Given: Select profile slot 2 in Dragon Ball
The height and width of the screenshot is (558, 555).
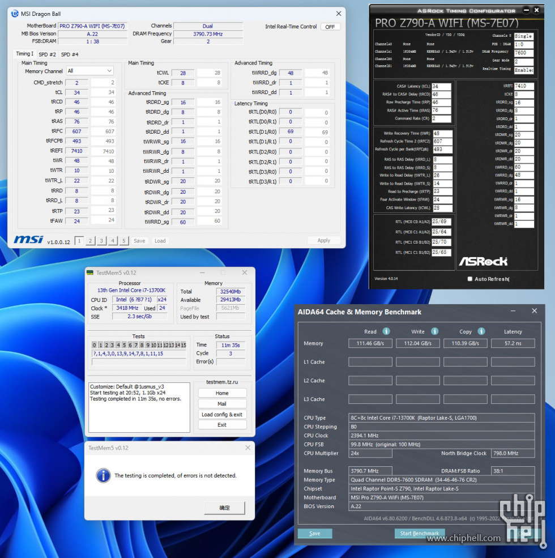Looking at the screenshot, I should (x=91, y=241).
